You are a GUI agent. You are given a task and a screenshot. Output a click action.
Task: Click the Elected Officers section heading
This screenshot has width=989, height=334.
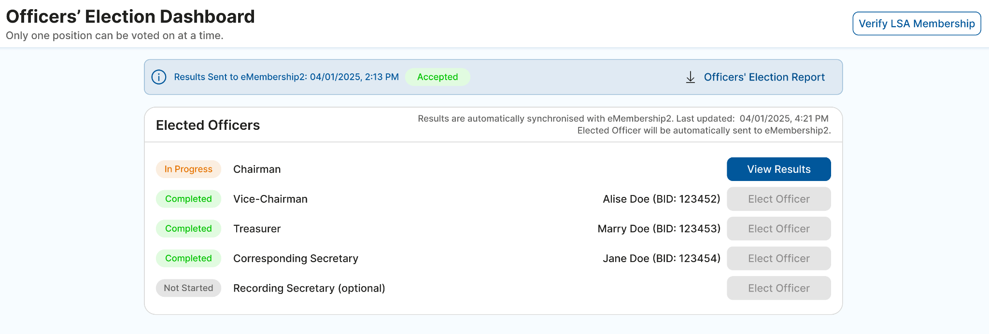click(208, 125)
